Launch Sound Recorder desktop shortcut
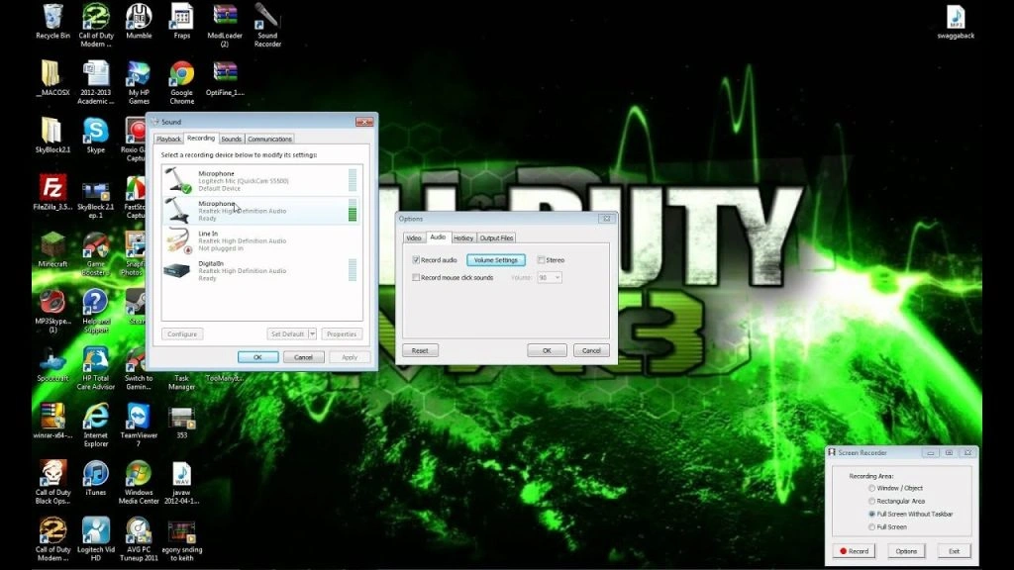1014x570 pixels. coord(267,26)
